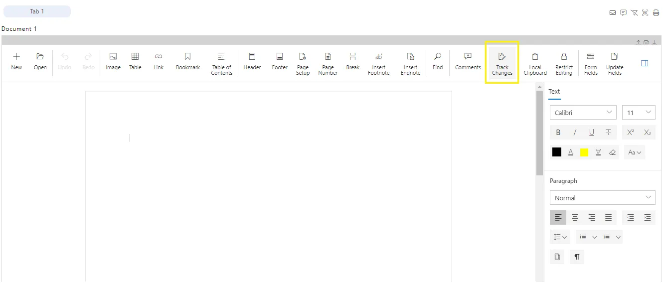The width and height of the screenshot is (663, 283).
Task: Insert a Page Number
Action: point(328,64)
